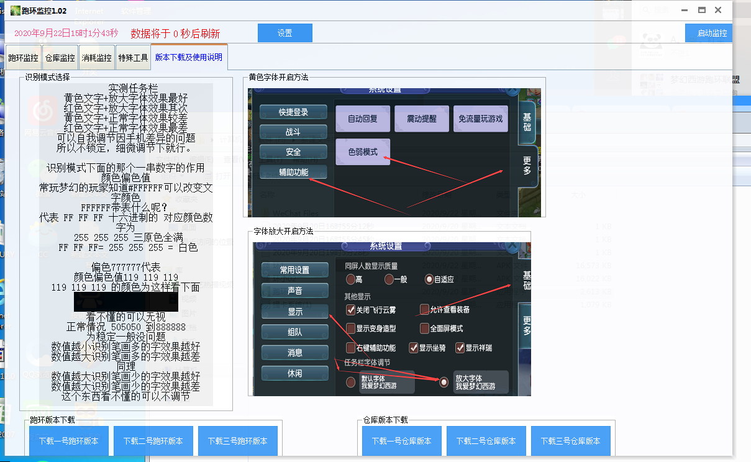Toggle the 允许查看装备 checkbox
751x462 pixels.
pyautogui.click(x=425, y=309)
